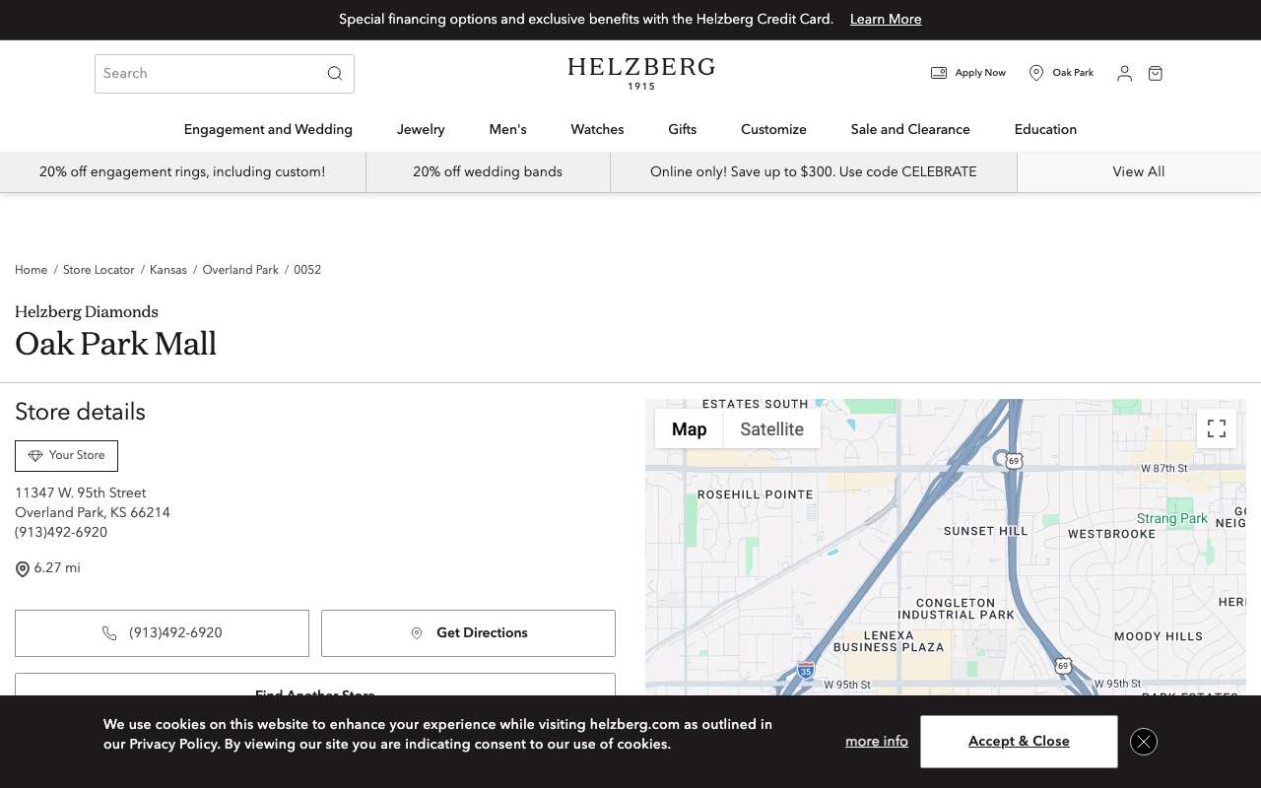Click the more info cookie link
This screenshot has height=788, width=1261.
coord(877,742)
